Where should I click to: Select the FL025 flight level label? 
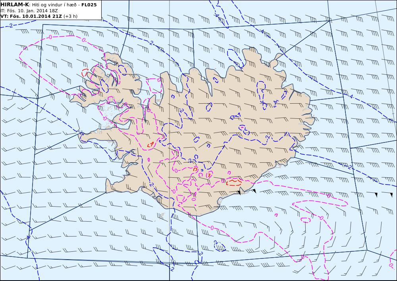89,5
